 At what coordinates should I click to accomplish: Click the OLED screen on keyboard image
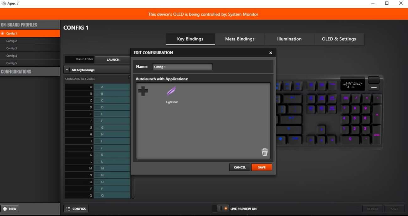[x=352, y=84]
